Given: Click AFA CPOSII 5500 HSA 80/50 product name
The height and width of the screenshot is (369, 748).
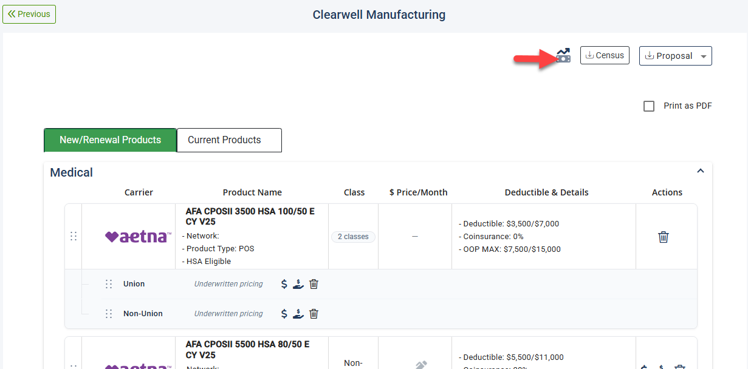Looking at the screenshot, I should pos(247,350).
